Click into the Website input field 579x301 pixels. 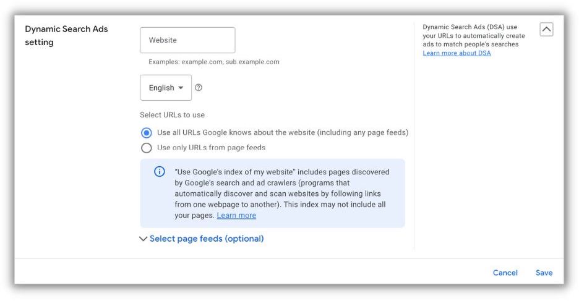click(187, 40)
